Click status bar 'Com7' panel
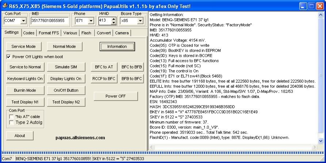Image resolution: width=326 pixels, height=163 pixels. 8,159
